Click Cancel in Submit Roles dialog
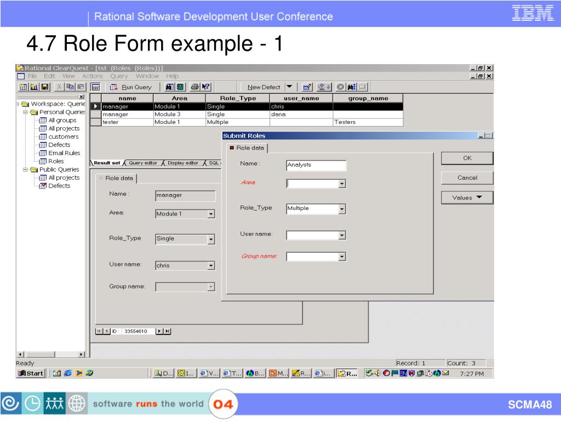 tap(467, 178)
